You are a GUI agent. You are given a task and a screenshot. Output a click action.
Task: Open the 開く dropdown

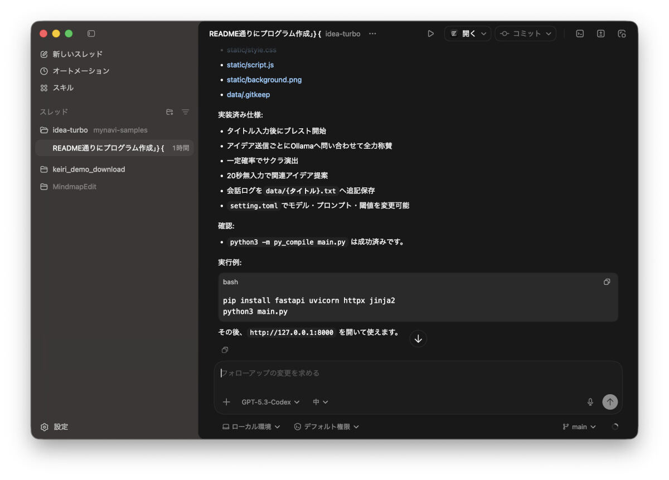(x=467, y=33)
